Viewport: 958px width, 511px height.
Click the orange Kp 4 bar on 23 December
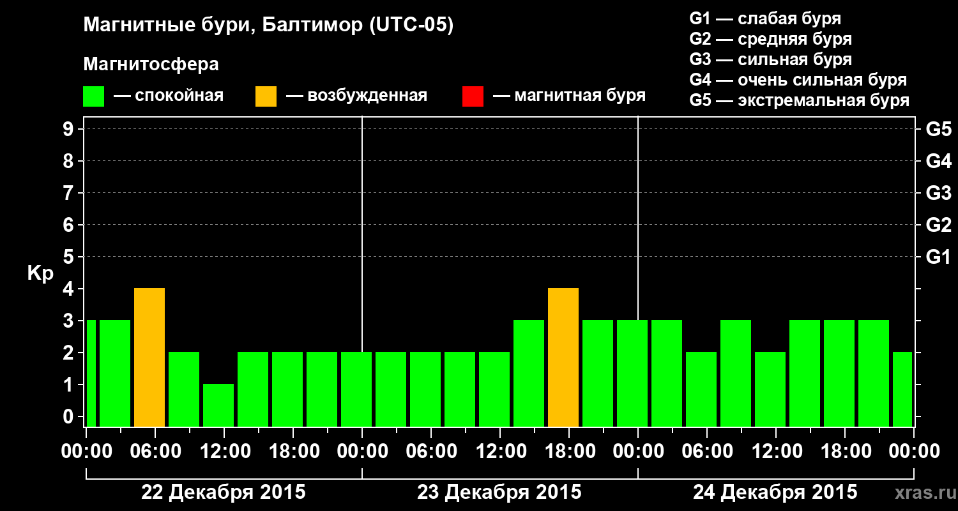point(563,358)
